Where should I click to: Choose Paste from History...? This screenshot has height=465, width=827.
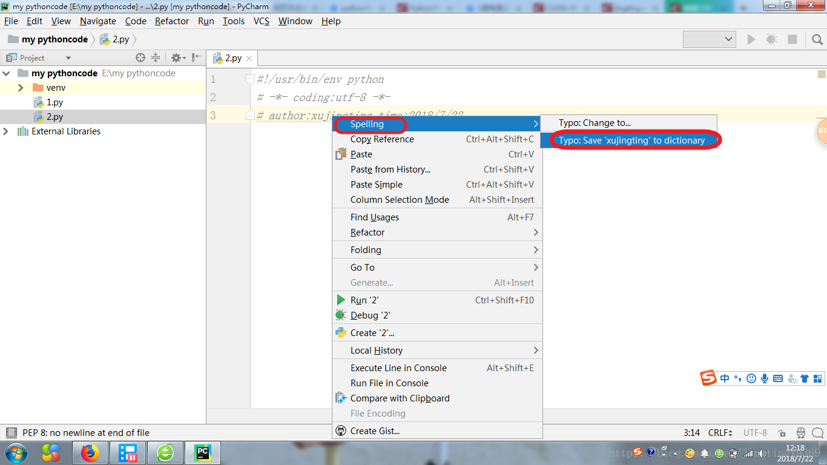coord(437,170)
